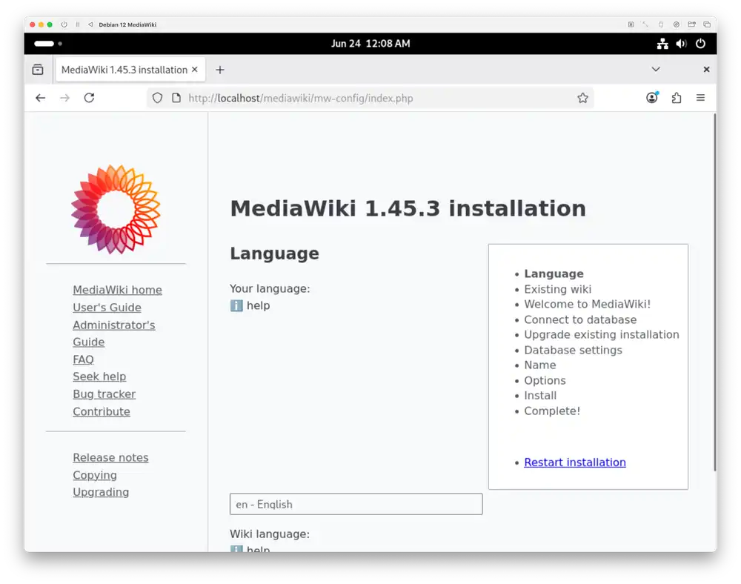Click the volume speaker icon in top bar
This screenshot has height=584, width=741.
pos(681,44)
